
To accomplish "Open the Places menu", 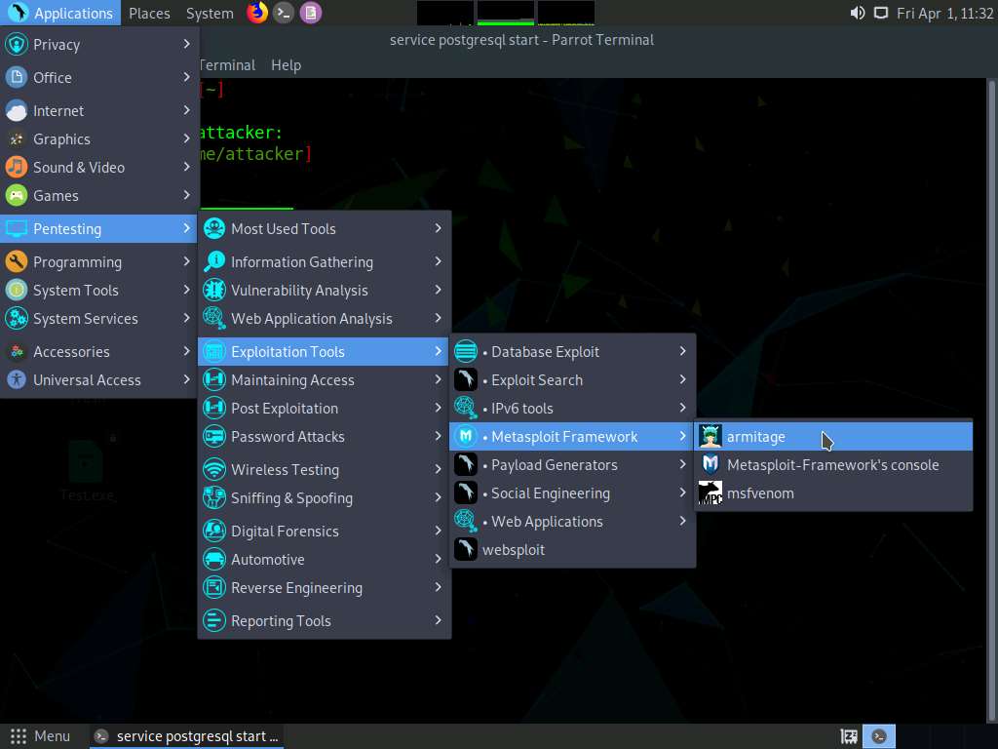I will [149, 13].
